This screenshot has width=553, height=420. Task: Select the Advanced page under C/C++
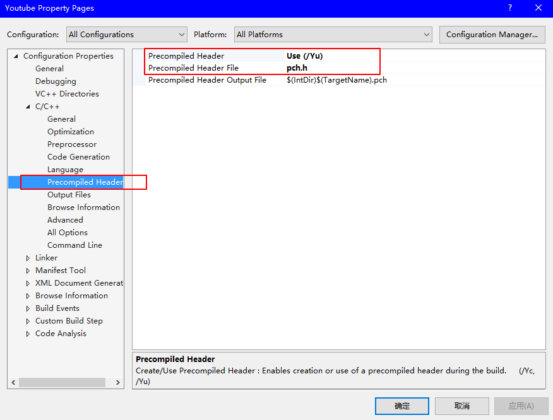tap(65, 220)
